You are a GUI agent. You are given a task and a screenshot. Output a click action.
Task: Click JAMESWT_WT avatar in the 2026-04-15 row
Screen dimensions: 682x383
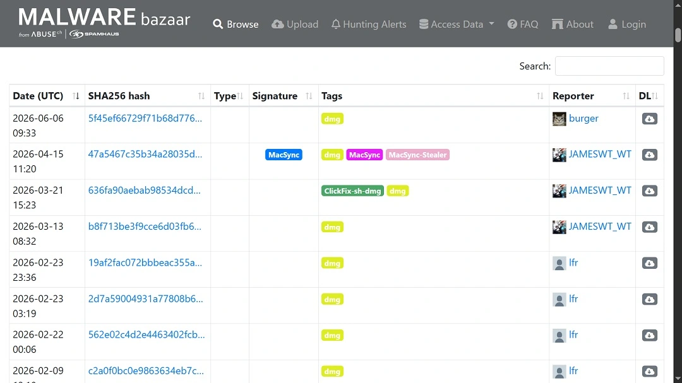pos(559,155)
